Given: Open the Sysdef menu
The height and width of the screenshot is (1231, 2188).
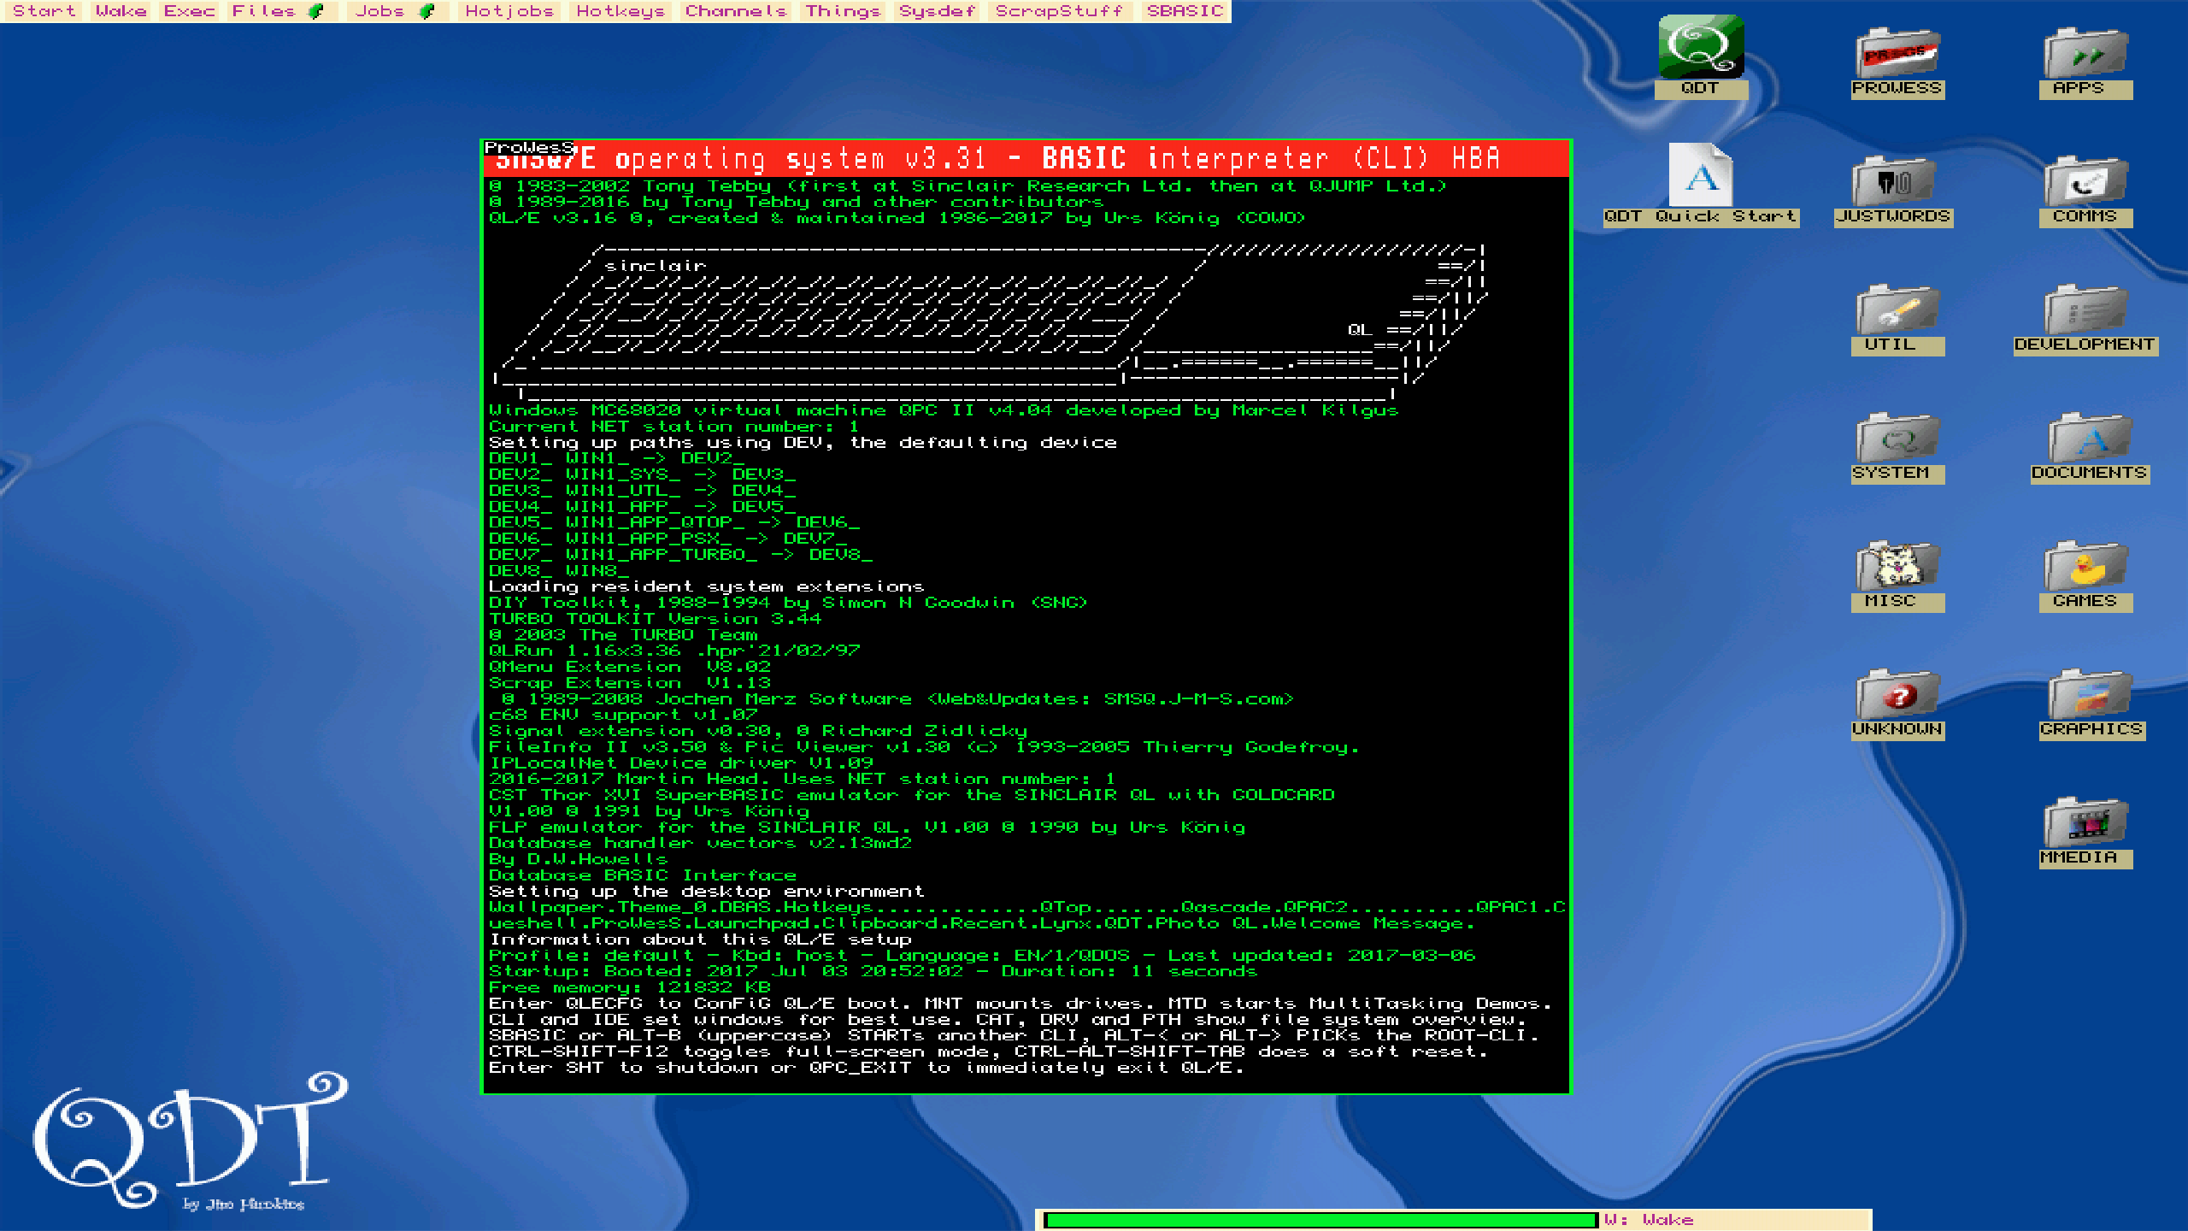Looking at the screenshot, I should pos(937,11).
